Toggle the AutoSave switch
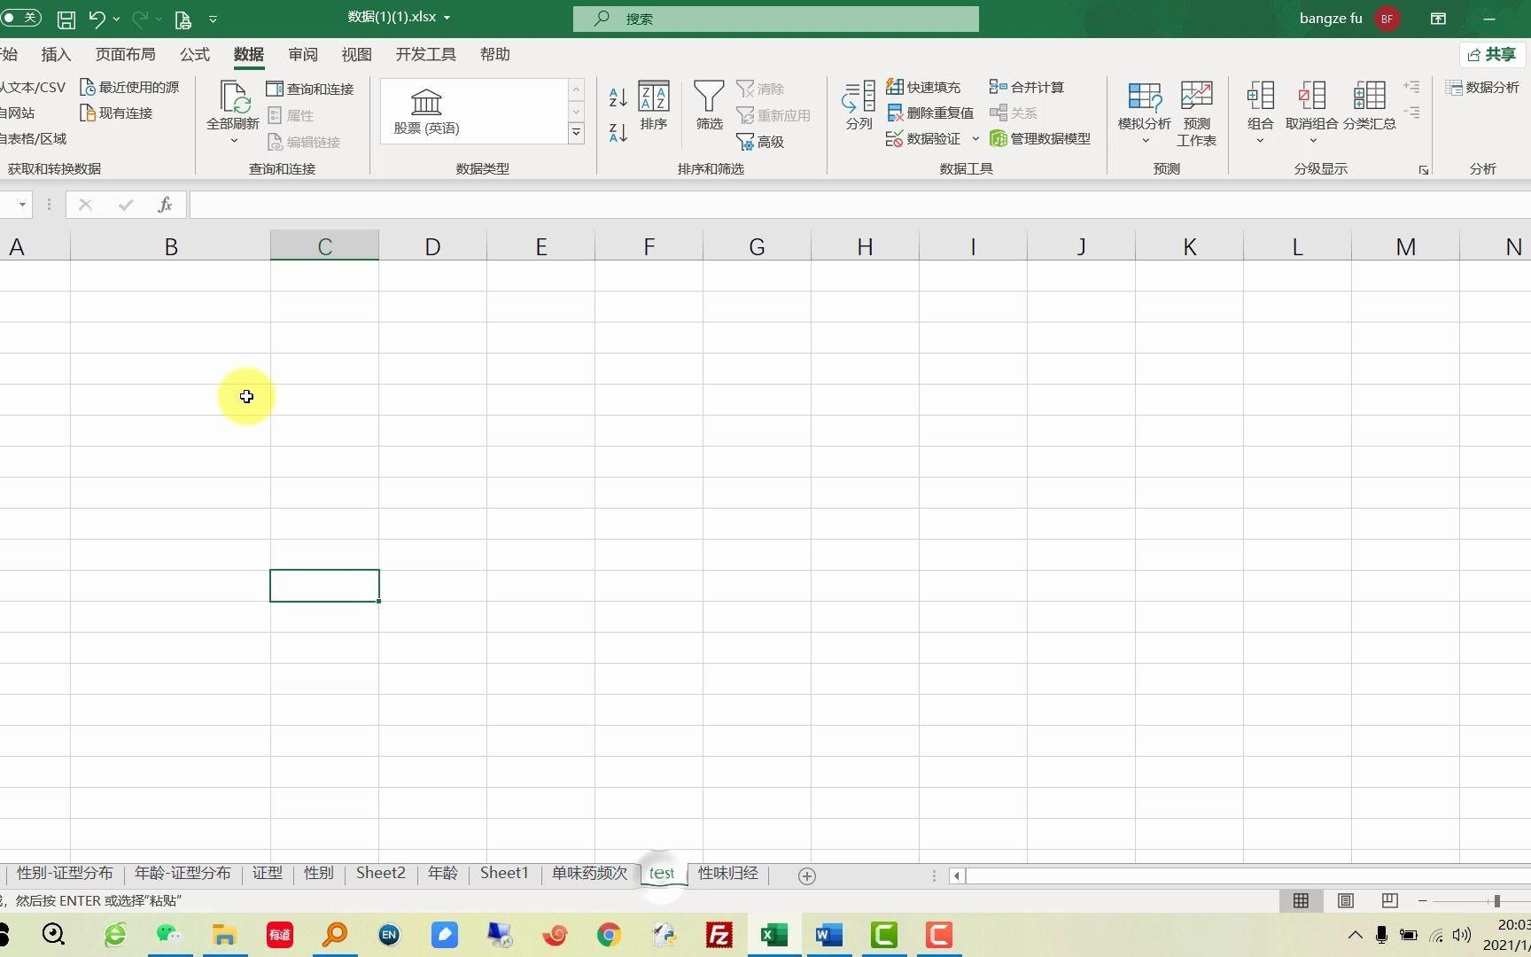 click(20, 18)
